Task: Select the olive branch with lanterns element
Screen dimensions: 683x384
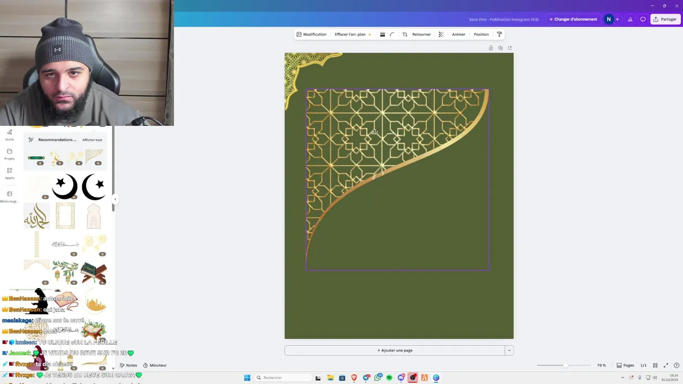Action: 65,271
